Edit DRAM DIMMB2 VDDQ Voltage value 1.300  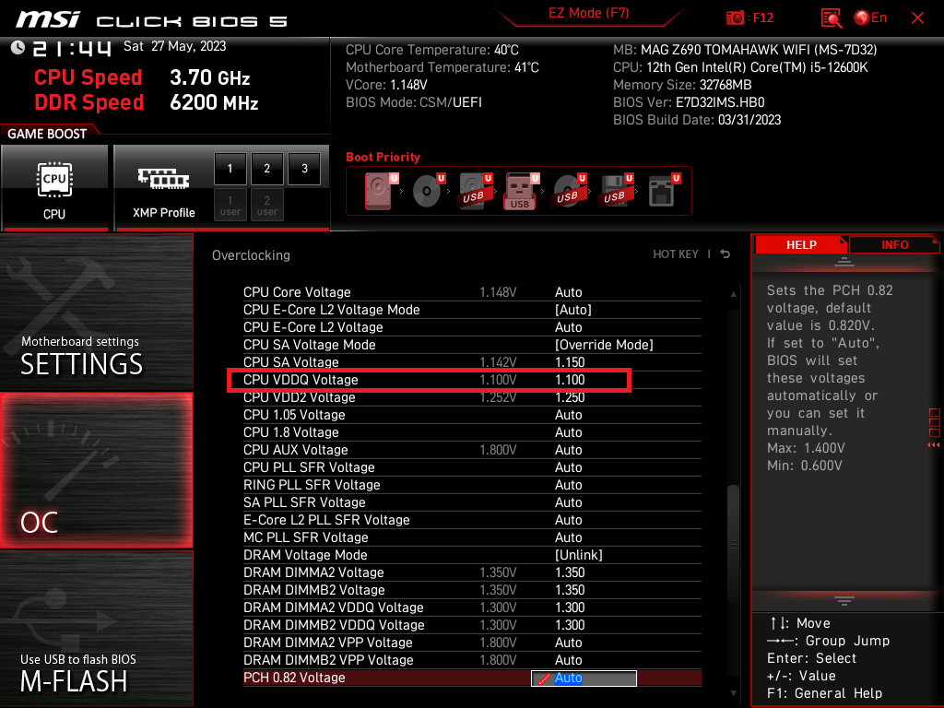(570, 625)
